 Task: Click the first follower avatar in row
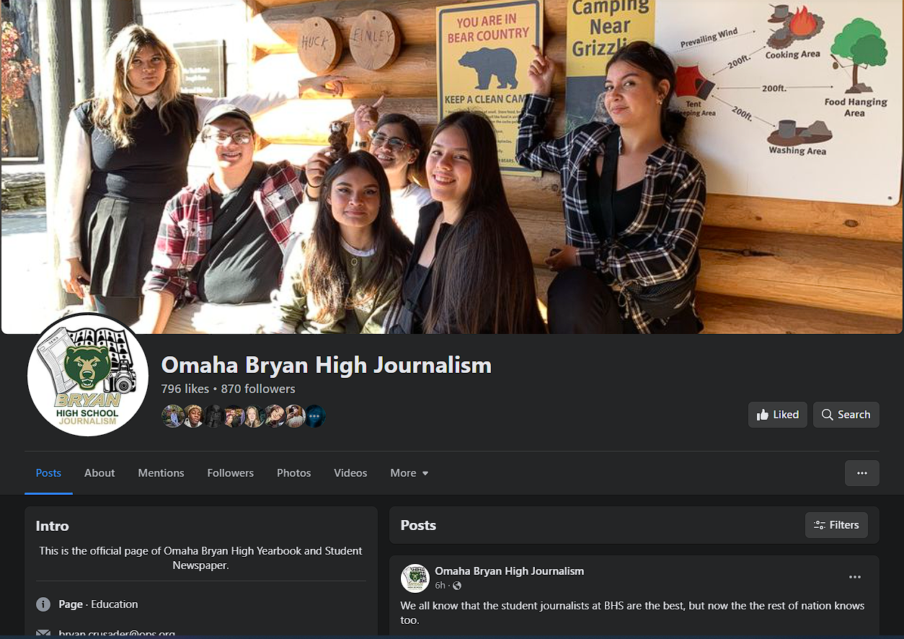(x=172, y=416)
